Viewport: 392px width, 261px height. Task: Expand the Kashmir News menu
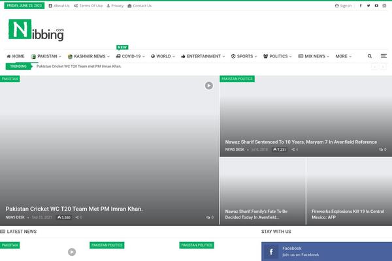pos(88,56)
